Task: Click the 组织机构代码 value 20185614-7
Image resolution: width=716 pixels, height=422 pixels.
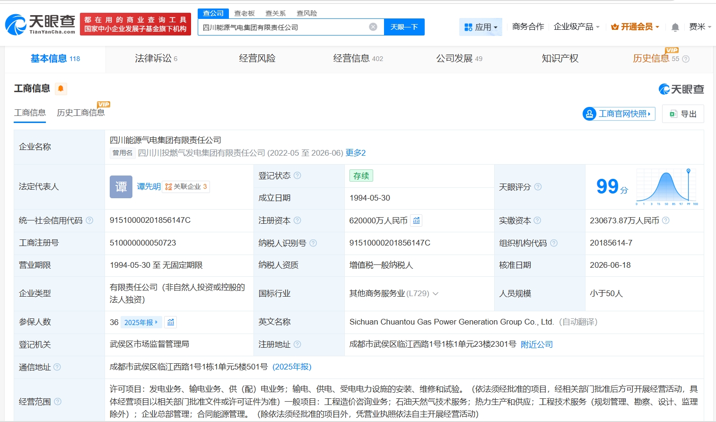Action: click(611, 243)
